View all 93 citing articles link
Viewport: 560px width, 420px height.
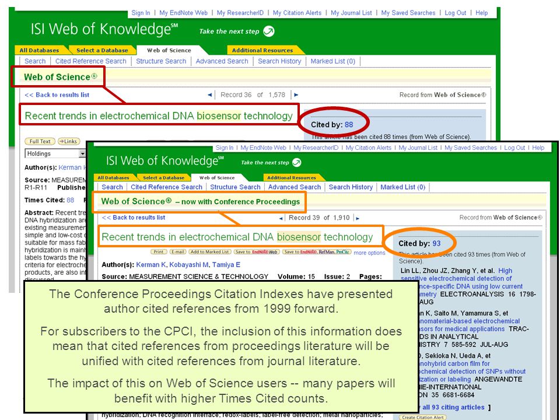tap(454, 407)
